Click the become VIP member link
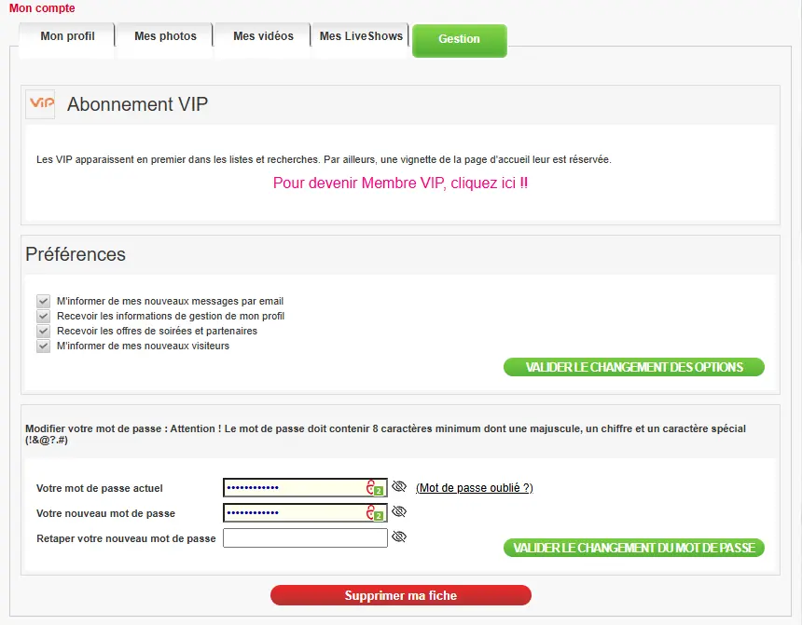 (x=400, y=183)
